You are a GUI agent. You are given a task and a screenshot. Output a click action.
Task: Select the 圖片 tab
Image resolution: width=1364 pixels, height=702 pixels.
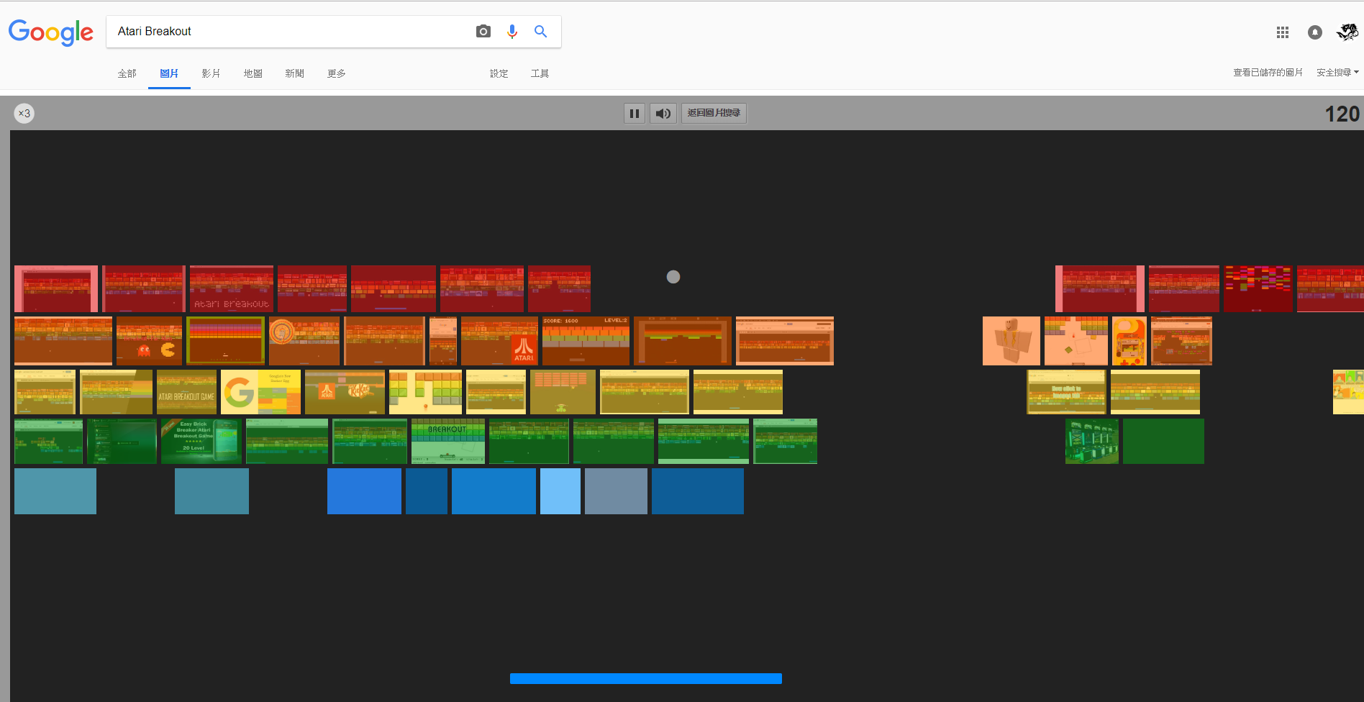pos(169,73)
